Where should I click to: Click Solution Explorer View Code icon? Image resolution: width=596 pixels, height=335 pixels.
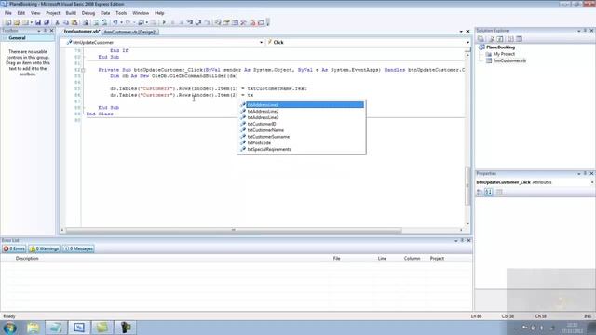510,39
